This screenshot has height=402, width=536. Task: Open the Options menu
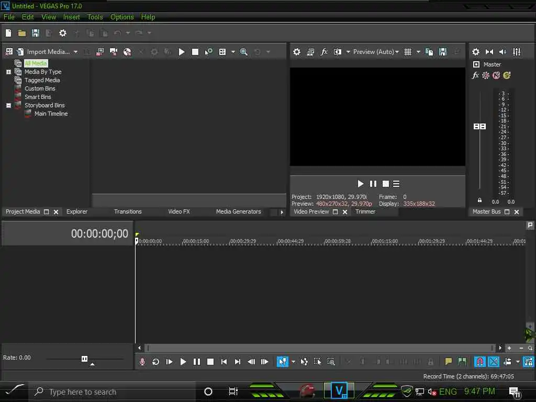(x=121, y=17)
